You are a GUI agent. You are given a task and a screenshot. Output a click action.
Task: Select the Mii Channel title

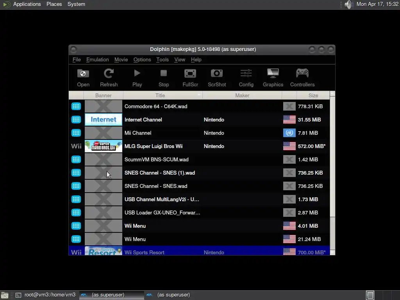[x=138, y=133]
